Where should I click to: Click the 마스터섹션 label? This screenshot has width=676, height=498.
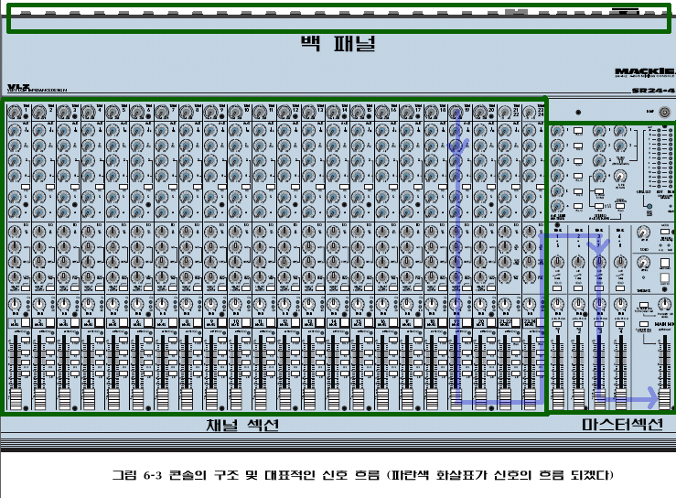(622, 427)
